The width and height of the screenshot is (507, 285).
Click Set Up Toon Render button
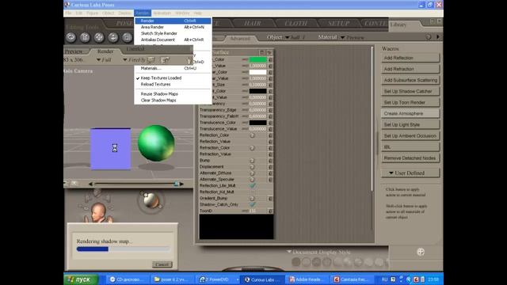(410, 102)
